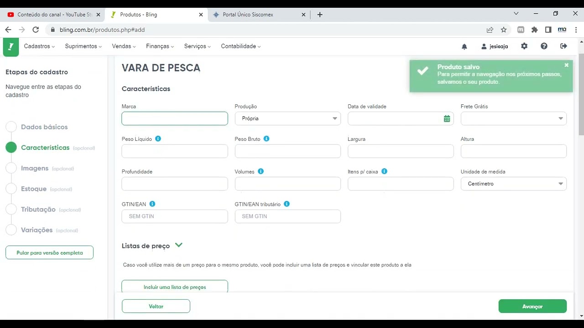Click the browser address bar URL
Viewport: 584px width, 328px height.
click(102, 30)
